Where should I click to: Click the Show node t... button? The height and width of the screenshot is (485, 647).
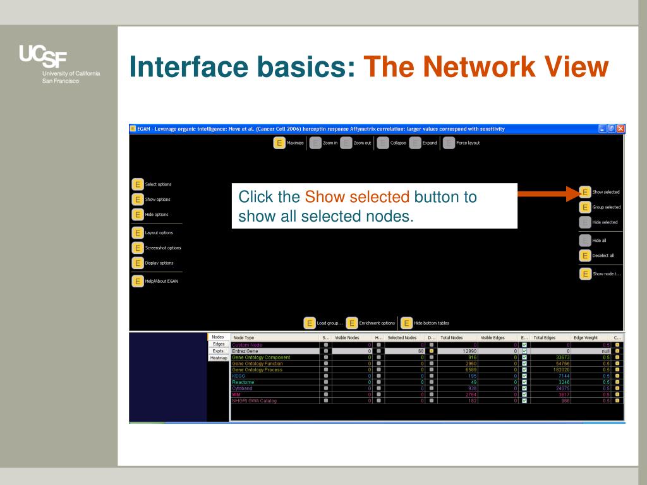click(585, 274)
